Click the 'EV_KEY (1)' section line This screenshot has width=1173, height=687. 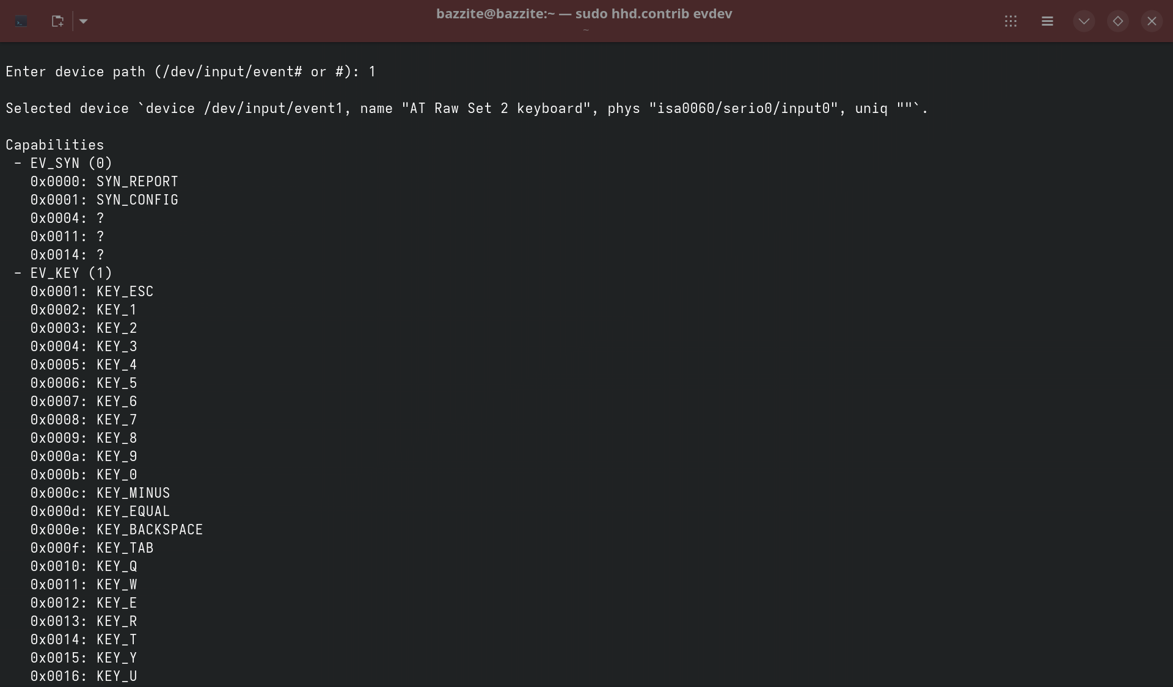[x=63, y=274]
